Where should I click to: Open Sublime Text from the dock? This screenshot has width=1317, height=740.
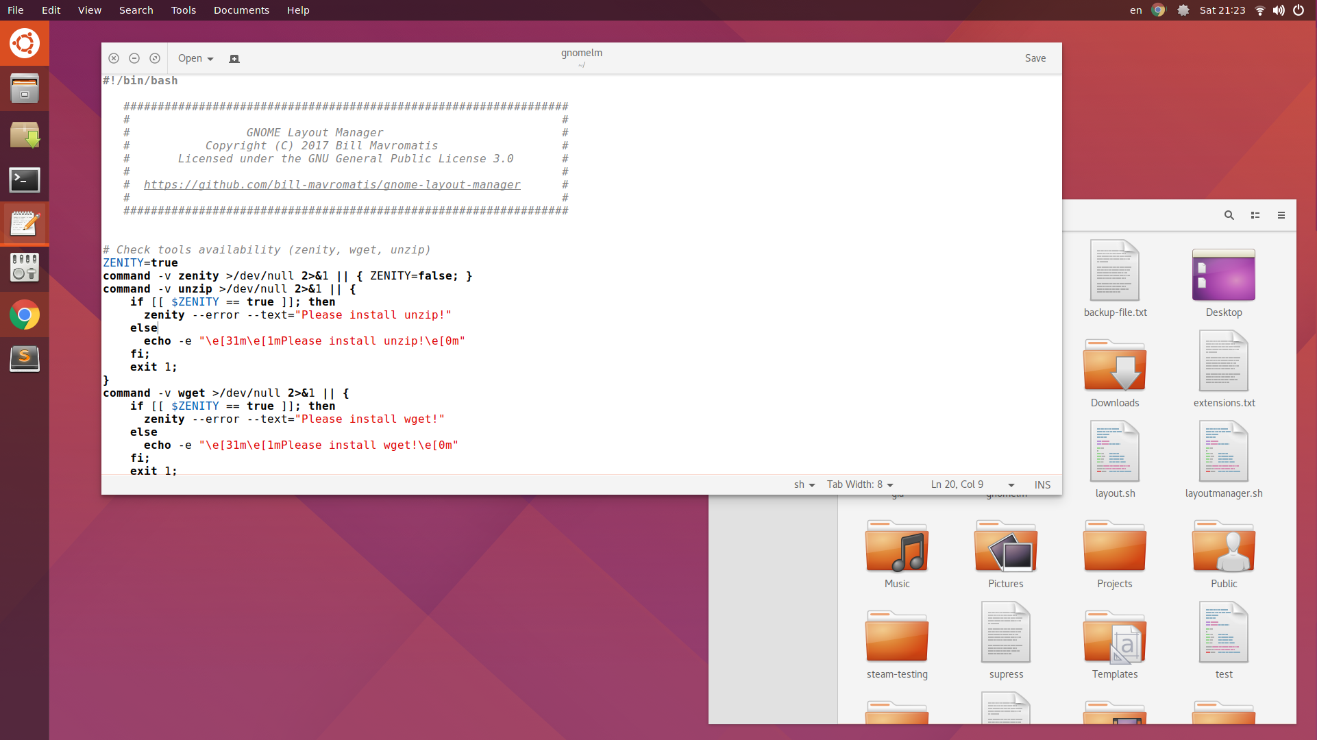pos(25,358)
